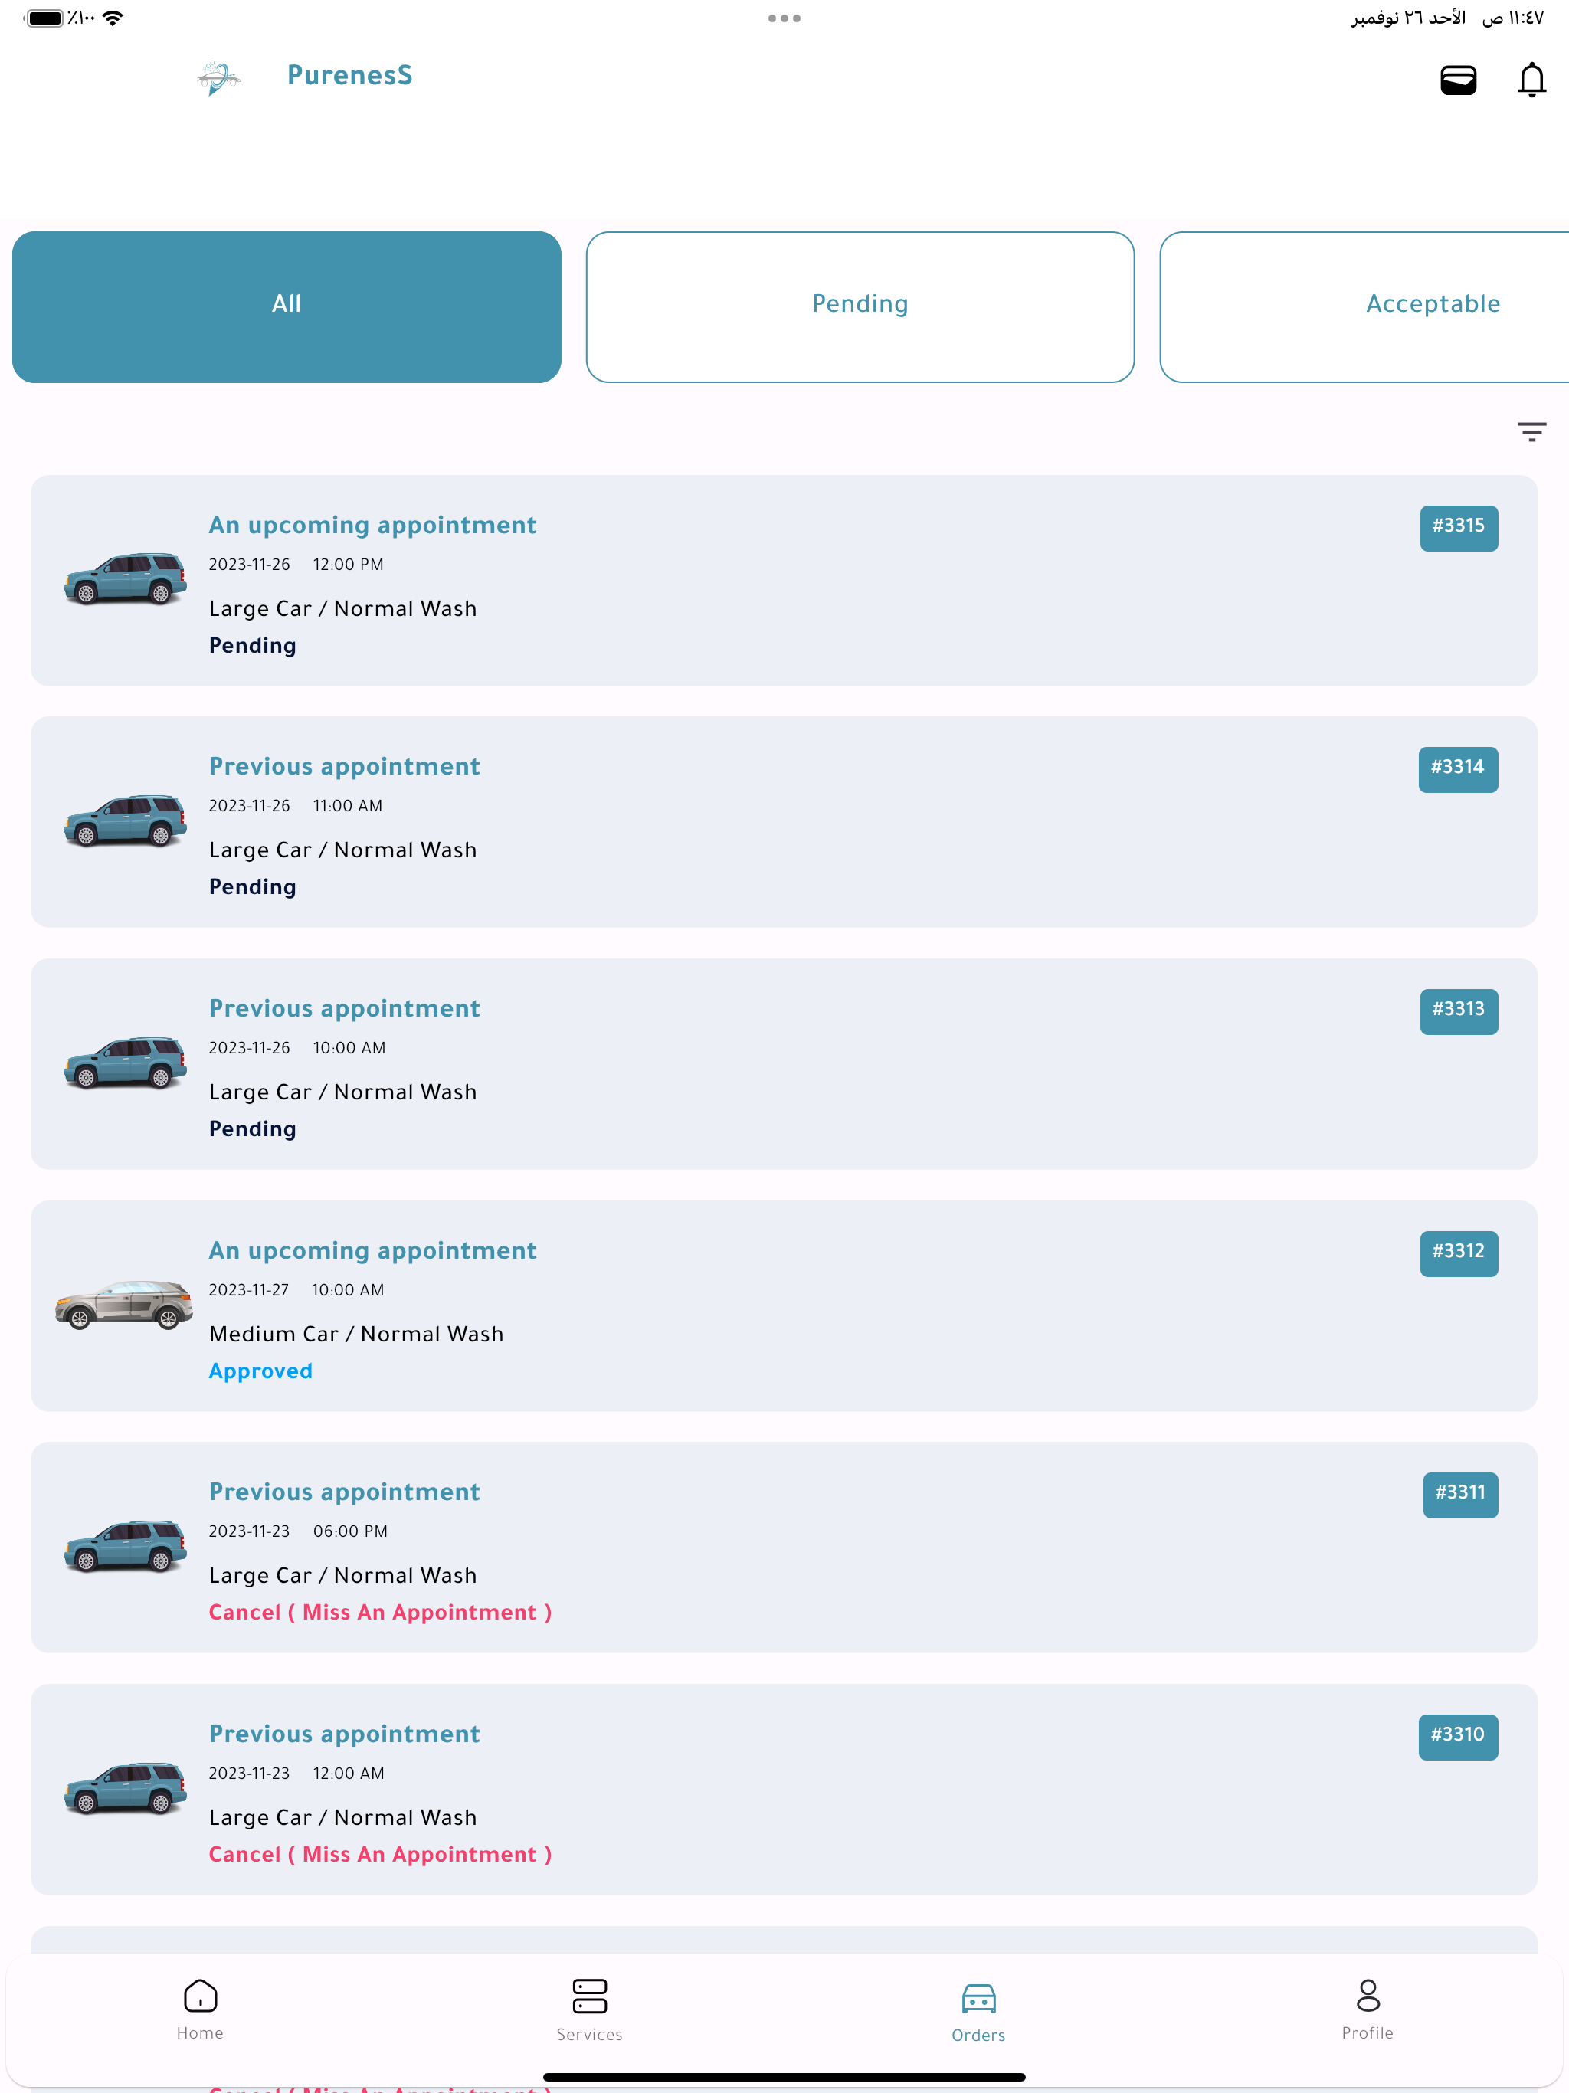Open the Services tab icon

[590, 1996]
